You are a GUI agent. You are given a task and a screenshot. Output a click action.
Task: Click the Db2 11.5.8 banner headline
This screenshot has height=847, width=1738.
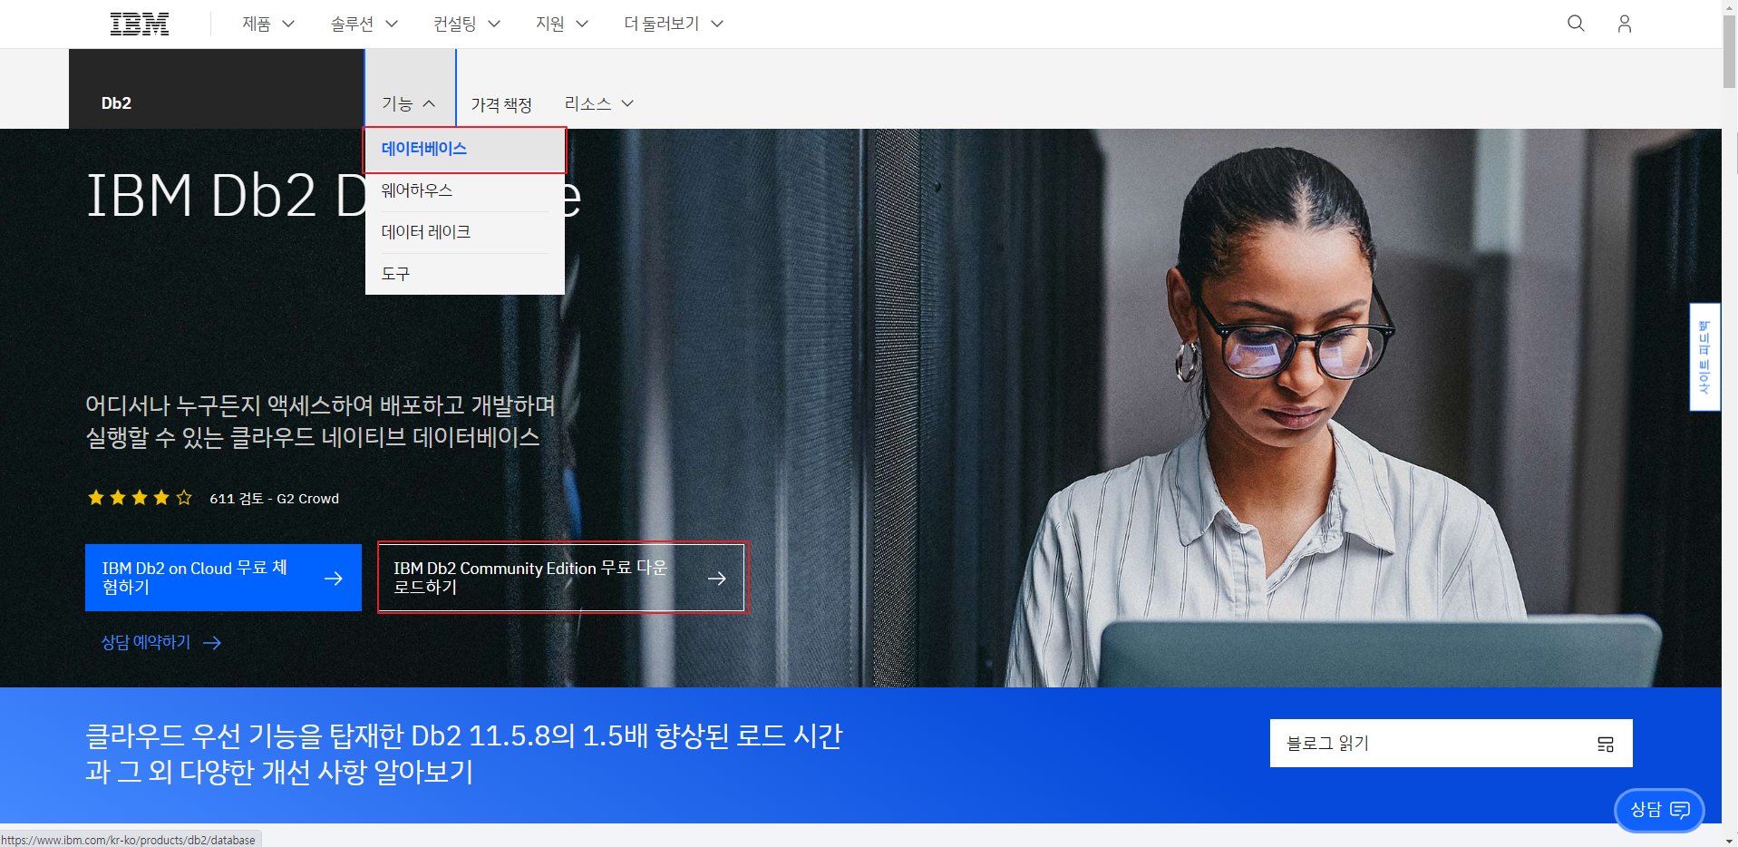point(464,754)
